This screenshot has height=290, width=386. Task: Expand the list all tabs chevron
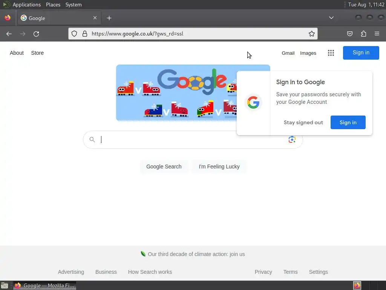click(331, 18)
